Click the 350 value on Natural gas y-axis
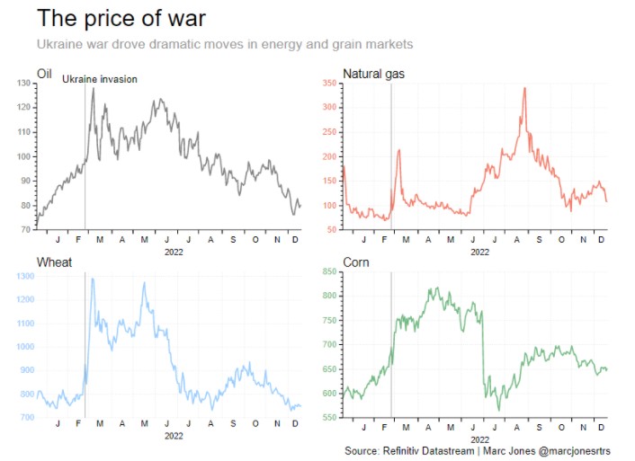Viewport: 635px width, 461px height. point(328,83)
